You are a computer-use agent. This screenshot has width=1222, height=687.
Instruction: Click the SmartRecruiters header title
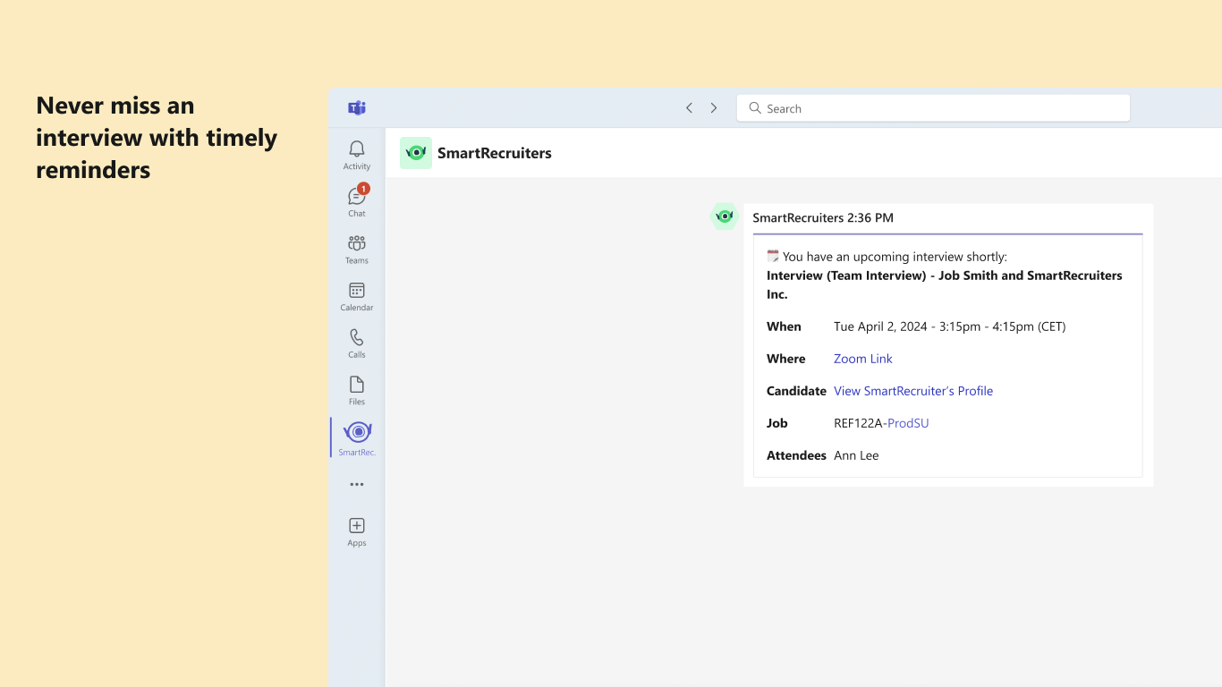coord(495,153)
